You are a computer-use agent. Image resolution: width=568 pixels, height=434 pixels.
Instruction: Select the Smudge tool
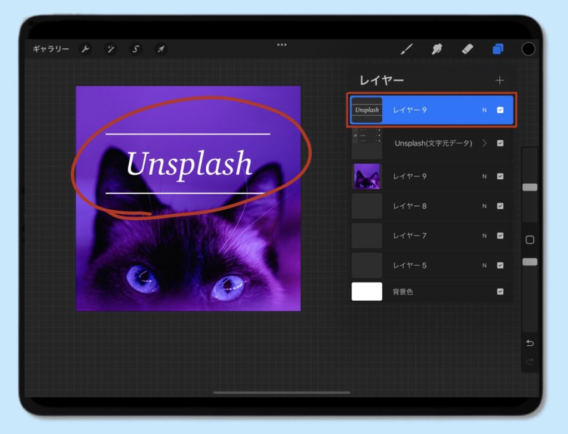click(437, 49)
